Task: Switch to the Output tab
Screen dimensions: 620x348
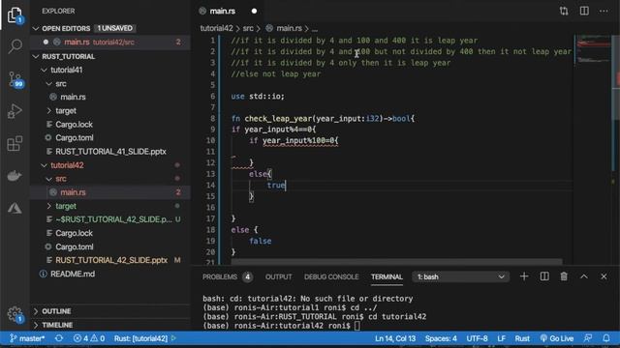Action: tap(278, 277)
